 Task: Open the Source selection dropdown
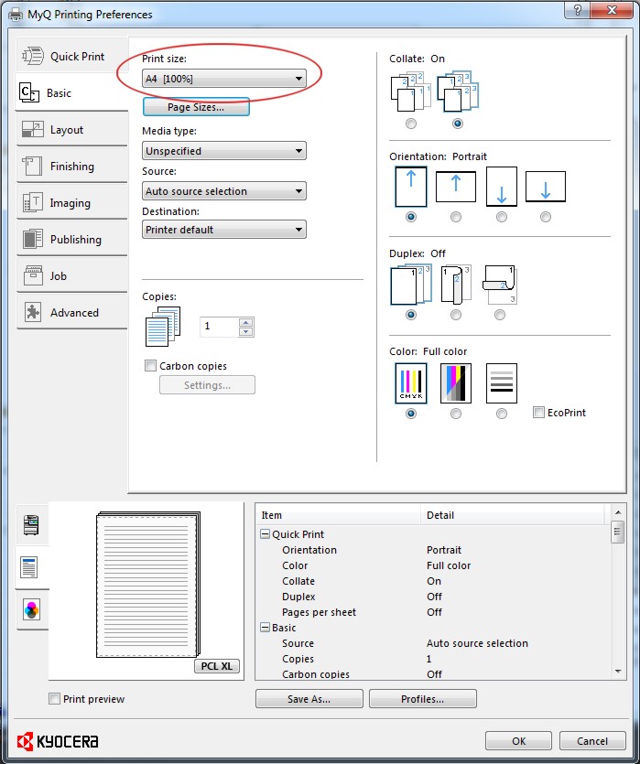pyautogui.click(x=224, y=191)
